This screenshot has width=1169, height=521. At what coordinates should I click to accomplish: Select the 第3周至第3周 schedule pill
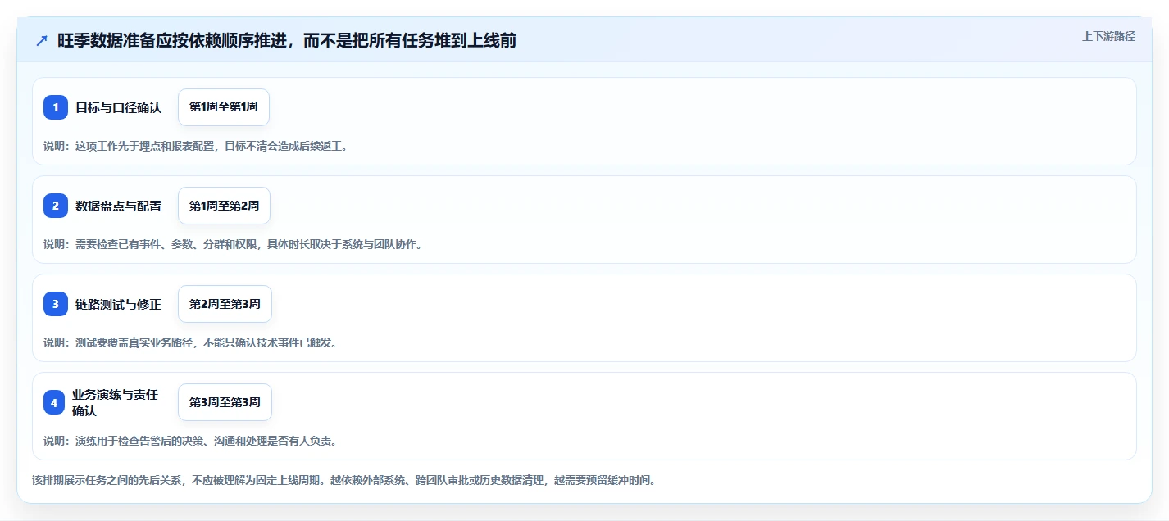click(225, 402)
